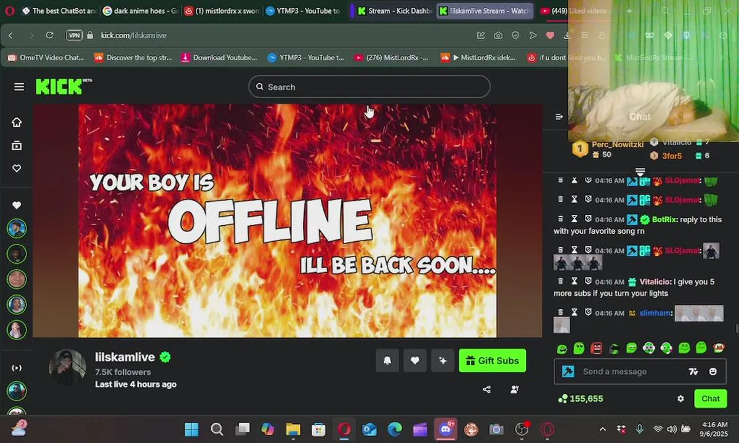Delete BotRix's chat message
The width and height of the screenshot is (739, 443).
560,219
